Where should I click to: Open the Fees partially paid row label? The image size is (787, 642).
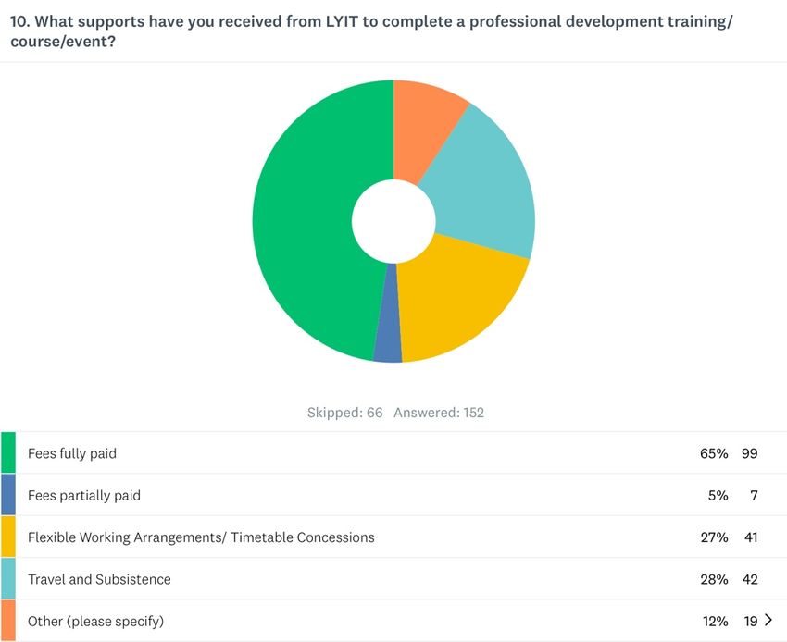84,496
